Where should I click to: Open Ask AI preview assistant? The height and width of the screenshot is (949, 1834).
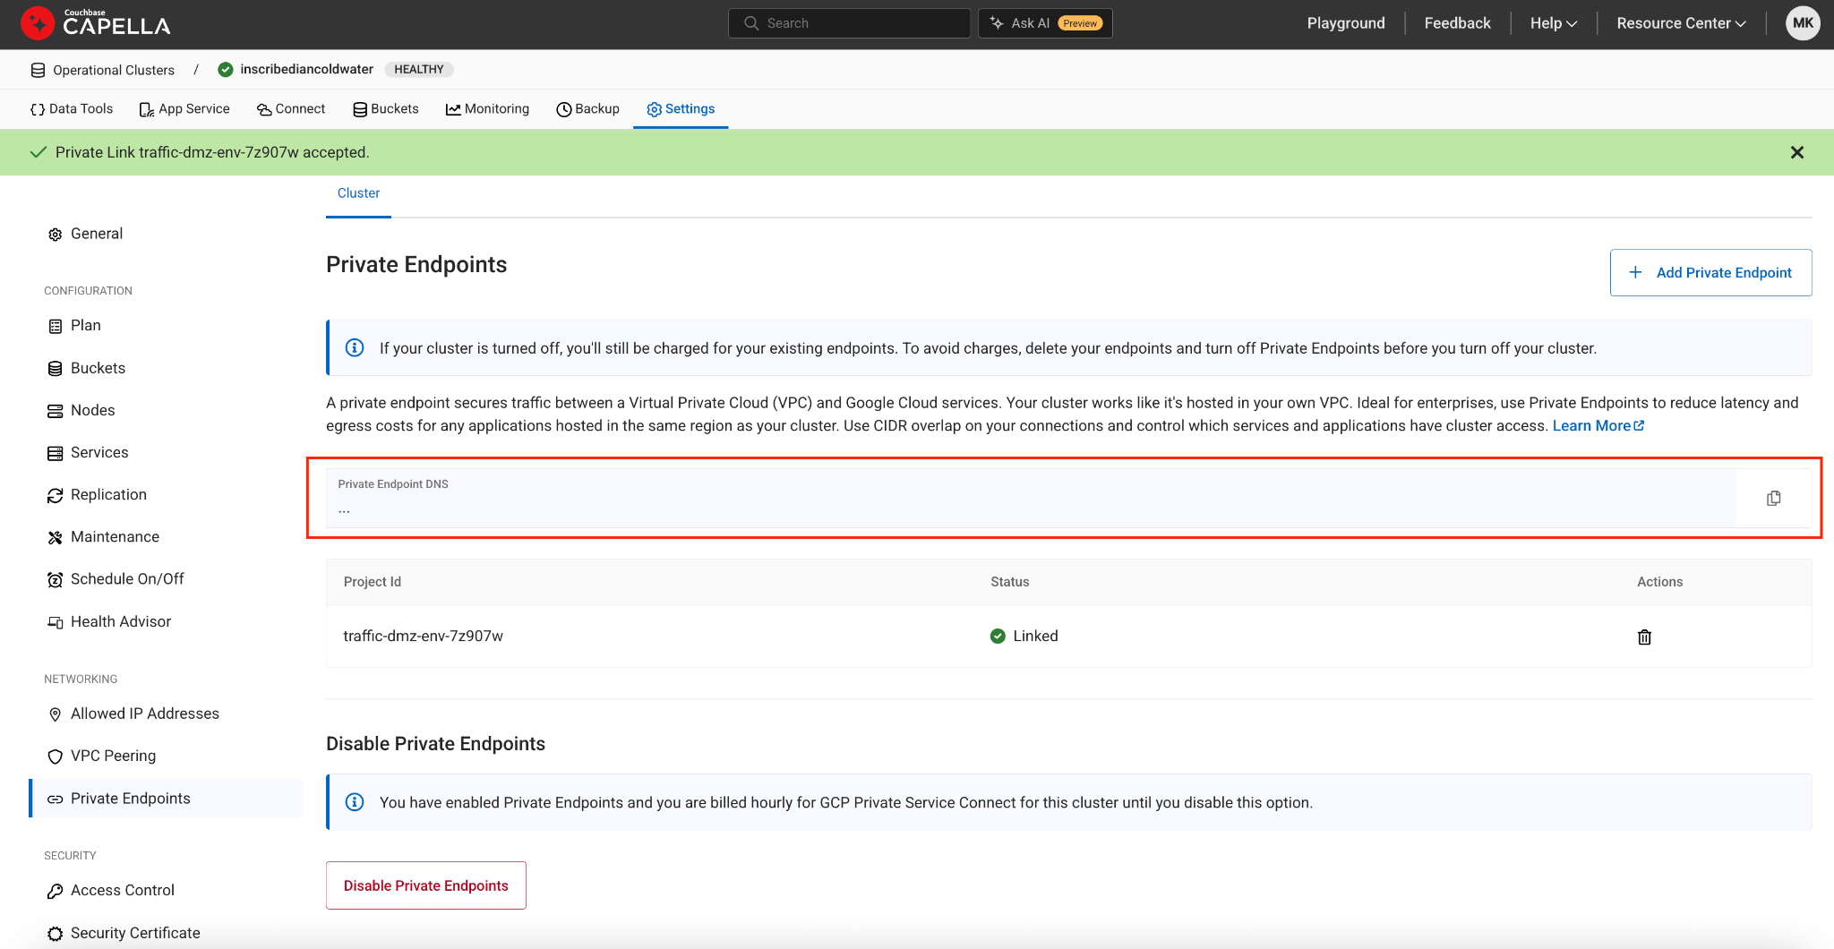(x=1045, y=23)
